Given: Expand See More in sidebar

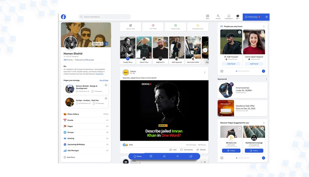Looking at the screenshot, I should [x=69, y=157].
